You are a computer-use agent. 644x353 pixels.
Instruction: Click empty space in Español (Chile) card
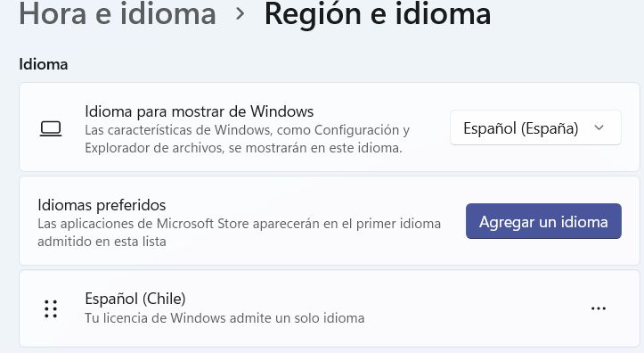472,308
